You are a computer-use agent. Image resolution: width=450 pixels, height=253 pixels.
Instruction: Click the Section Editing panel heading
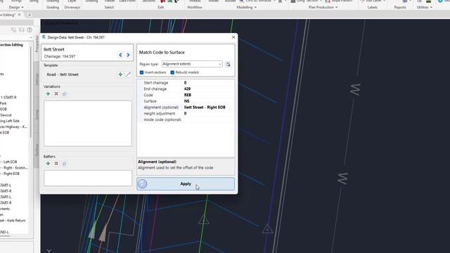pos(11,45)
